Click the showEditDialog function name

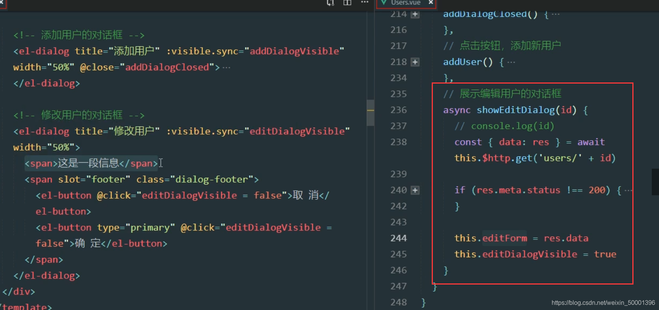(516, 110)
